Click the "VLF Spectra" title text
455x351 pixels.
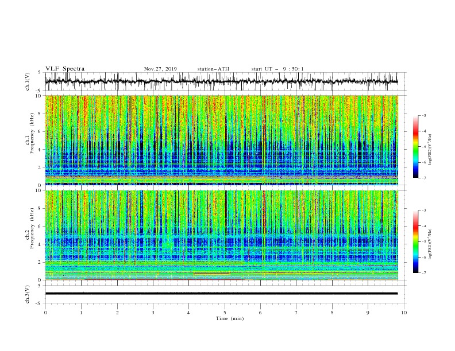[65, 69]
